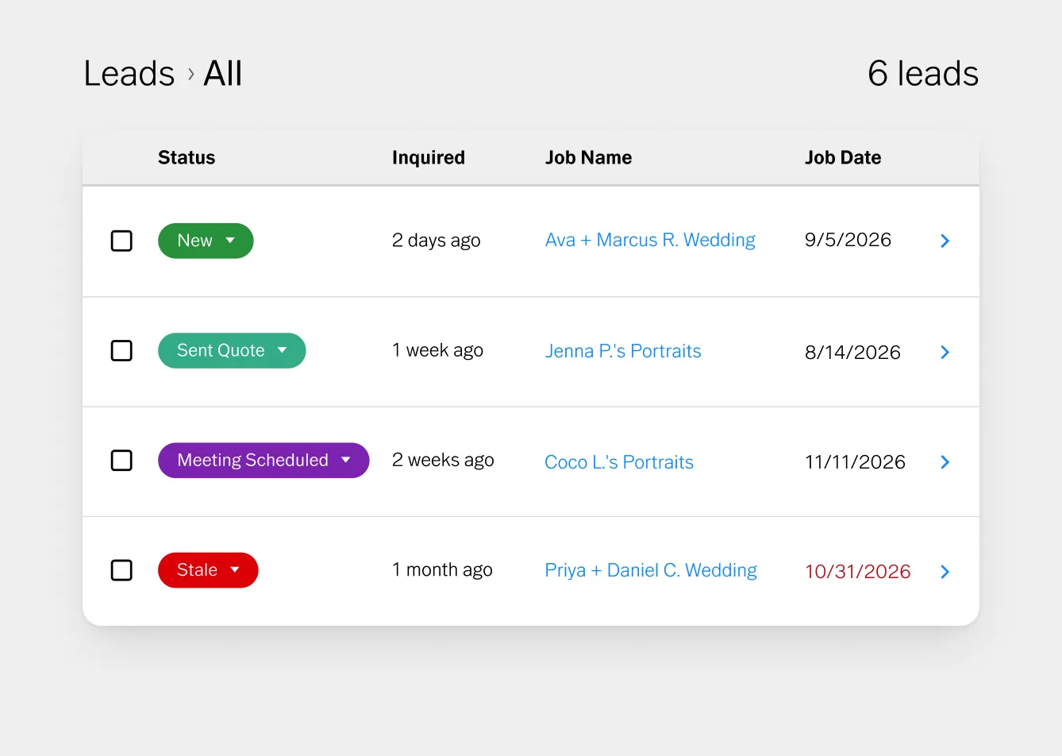Click the "1 month ago" inquired value

click(442, 570)
